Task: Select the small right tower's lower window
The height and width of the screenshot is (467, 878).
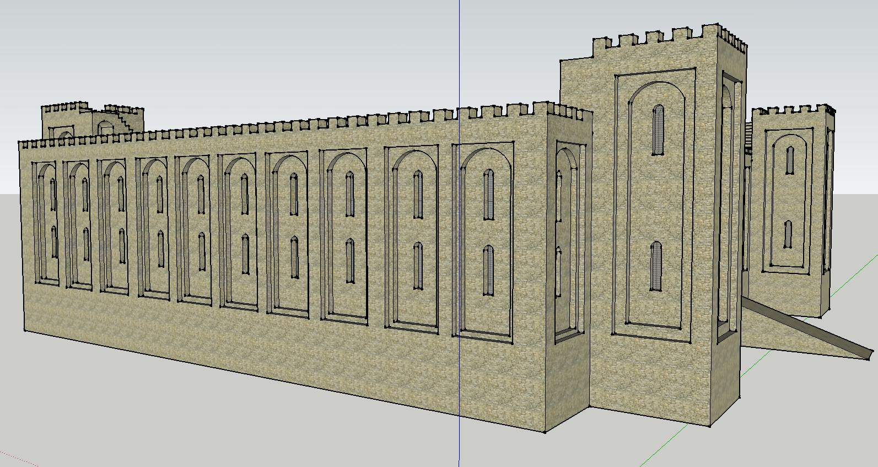Action: (788, 234)
